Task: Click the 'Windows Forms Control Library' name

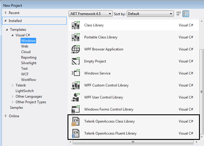Action: tap(109, 109)
